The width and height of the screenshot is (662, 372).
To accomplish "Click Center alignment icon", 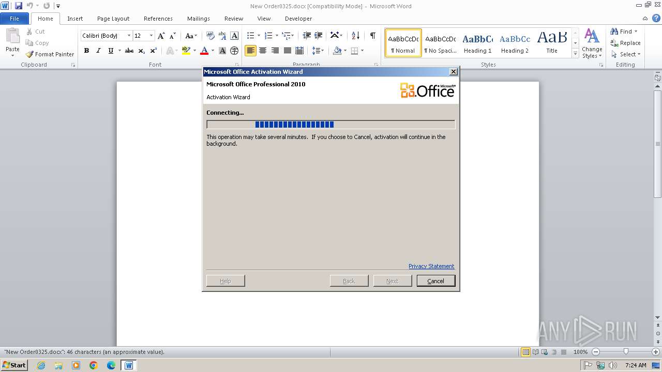I will point(263,51).
